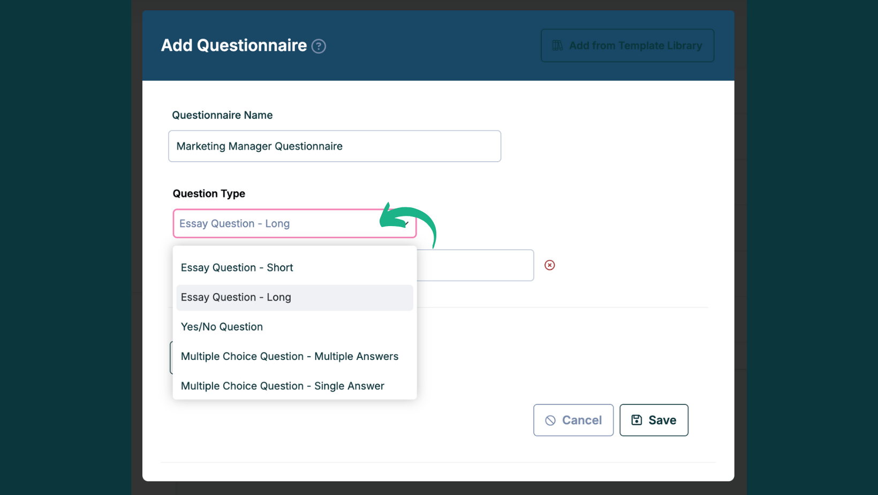The width and height of the screenshot is (878, 495).
Task: Pick the Yes/No Question option
Action: pyautogui.click(x=222, y=327)
